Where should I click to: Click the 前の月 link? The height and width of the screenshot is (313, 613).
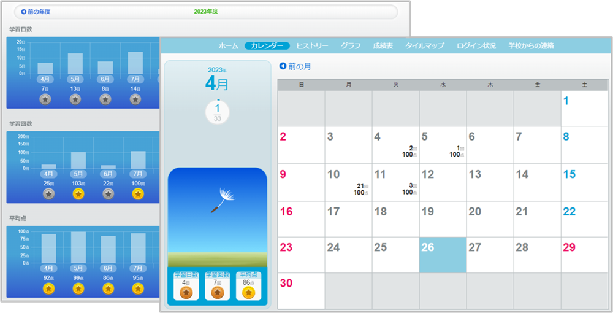(x=300, y=66)
